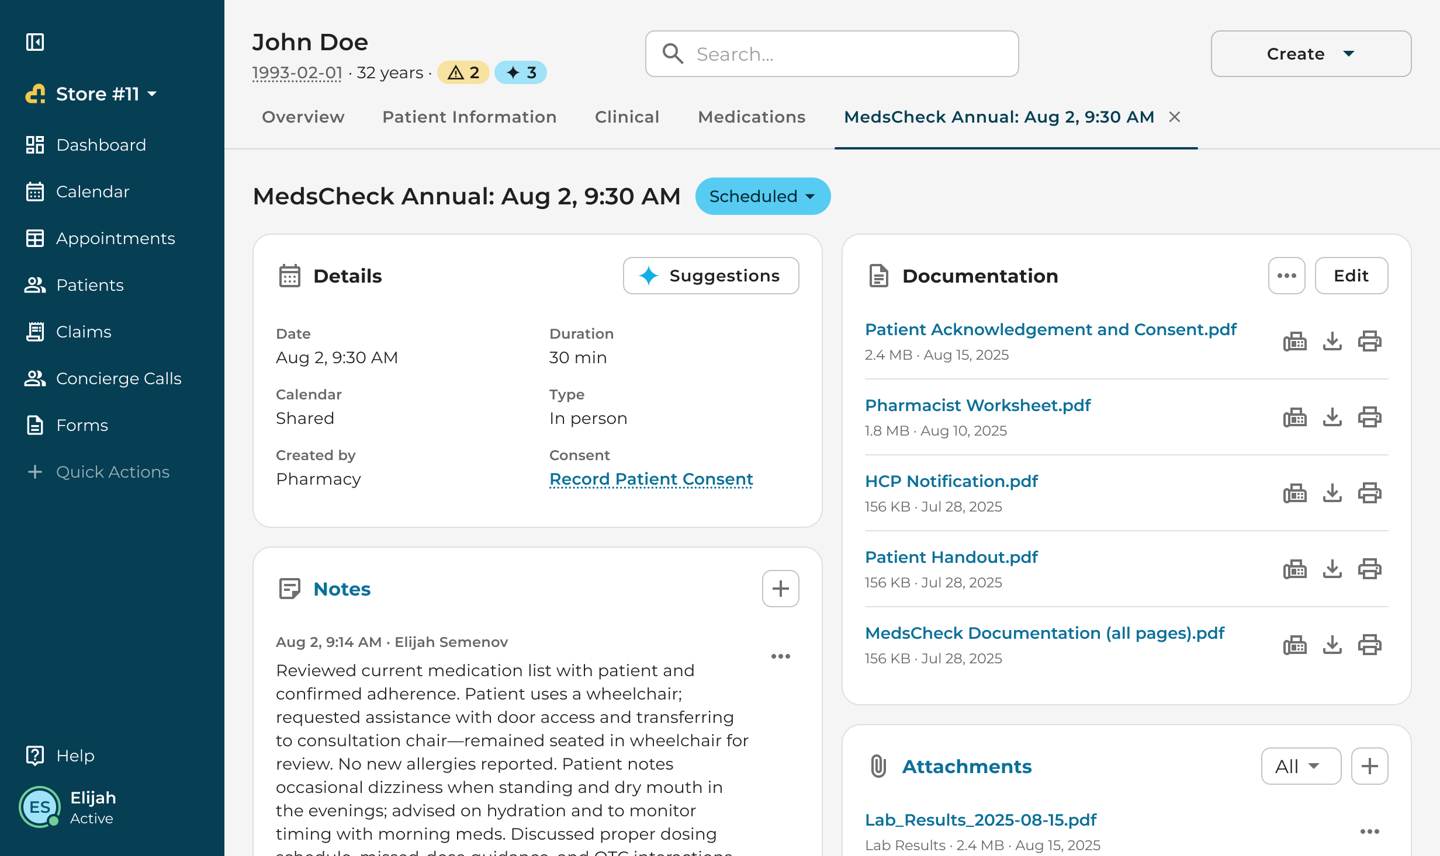Download the Patient Handout.pdf
This screenshot has width=1440, height=856.
coord(1332,569)
